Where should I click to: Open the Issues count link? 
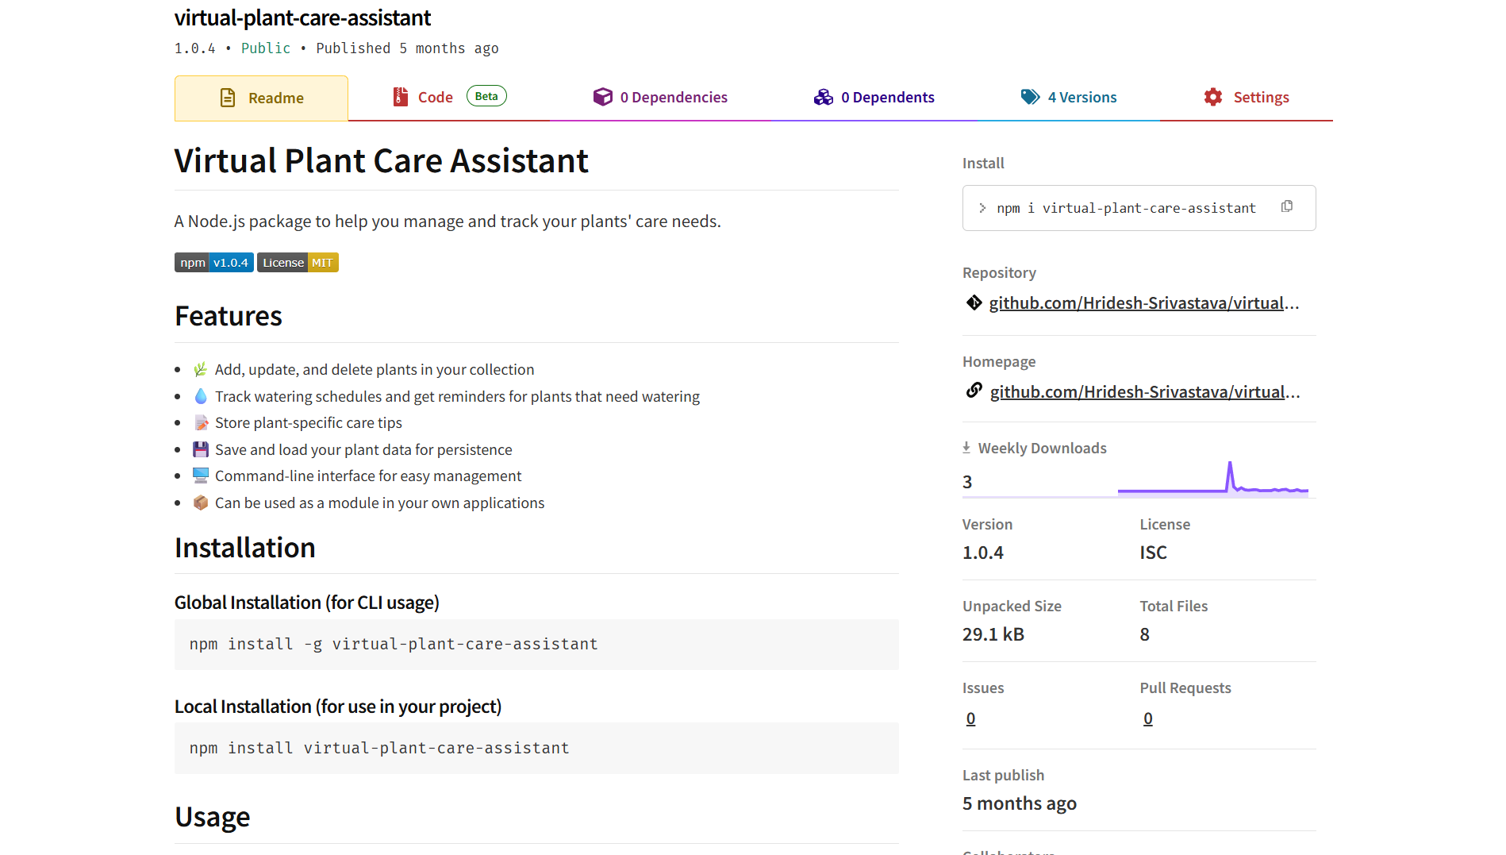pos(970,718)
